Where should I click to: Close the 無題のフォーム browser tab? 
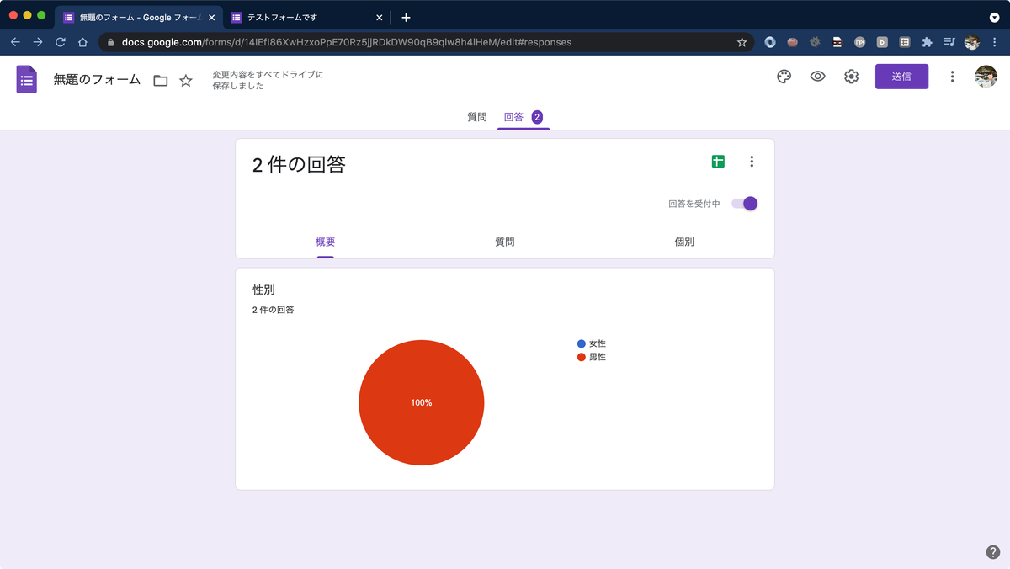point(212,17)
